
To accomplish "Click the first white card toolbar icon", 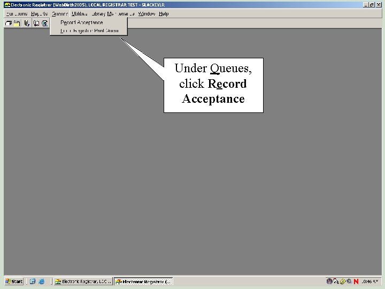I will pyautogui.click(x=9, y=24).
